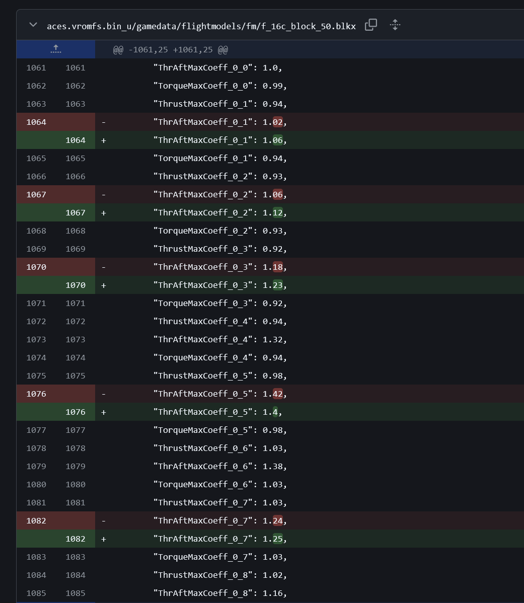Viewport: 524px width, 603px height.
Task: Click the removed ThrAftMaxCoeff_0_2 value 1.06 line
Action: [220, 194]
